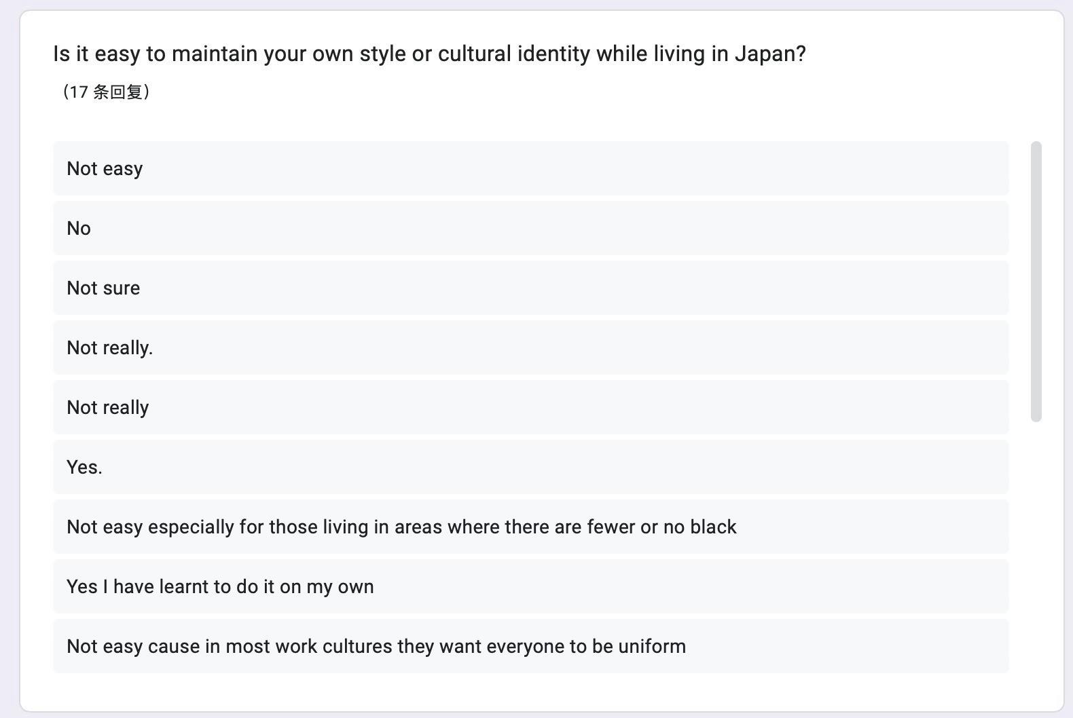The width and height of the screenshot is (1073, 718).
Task: Select the 'Not sure' response
Action: pyautogui.click(x=530, y=288)
